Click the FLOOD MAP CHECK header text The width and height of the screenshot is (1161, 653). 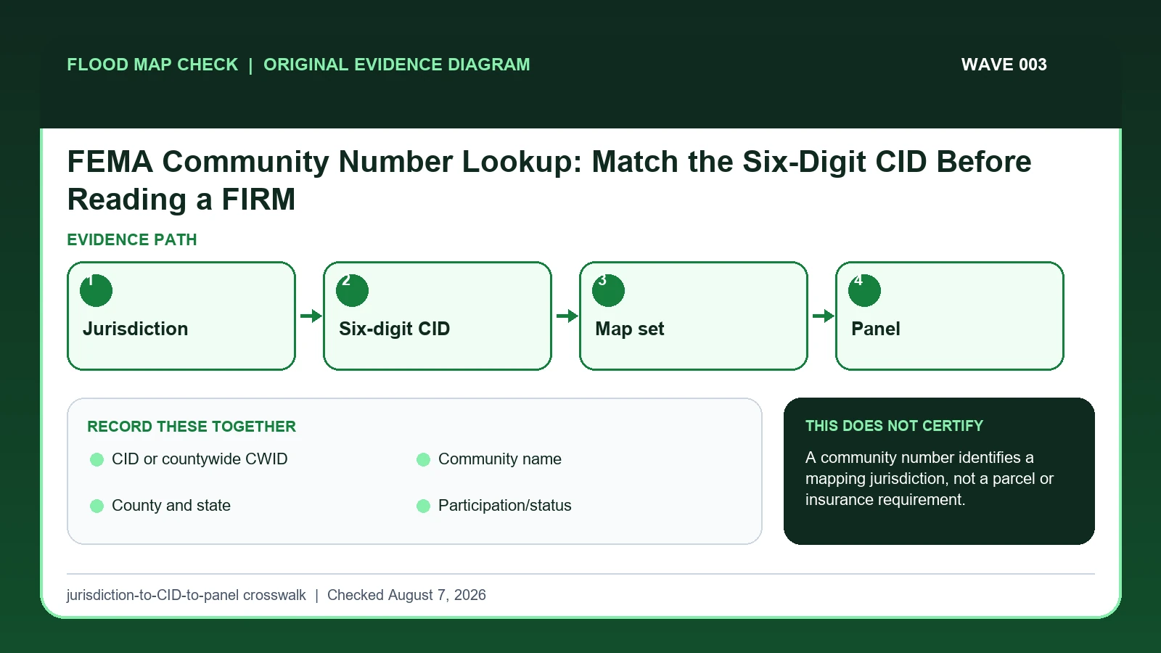152,65
